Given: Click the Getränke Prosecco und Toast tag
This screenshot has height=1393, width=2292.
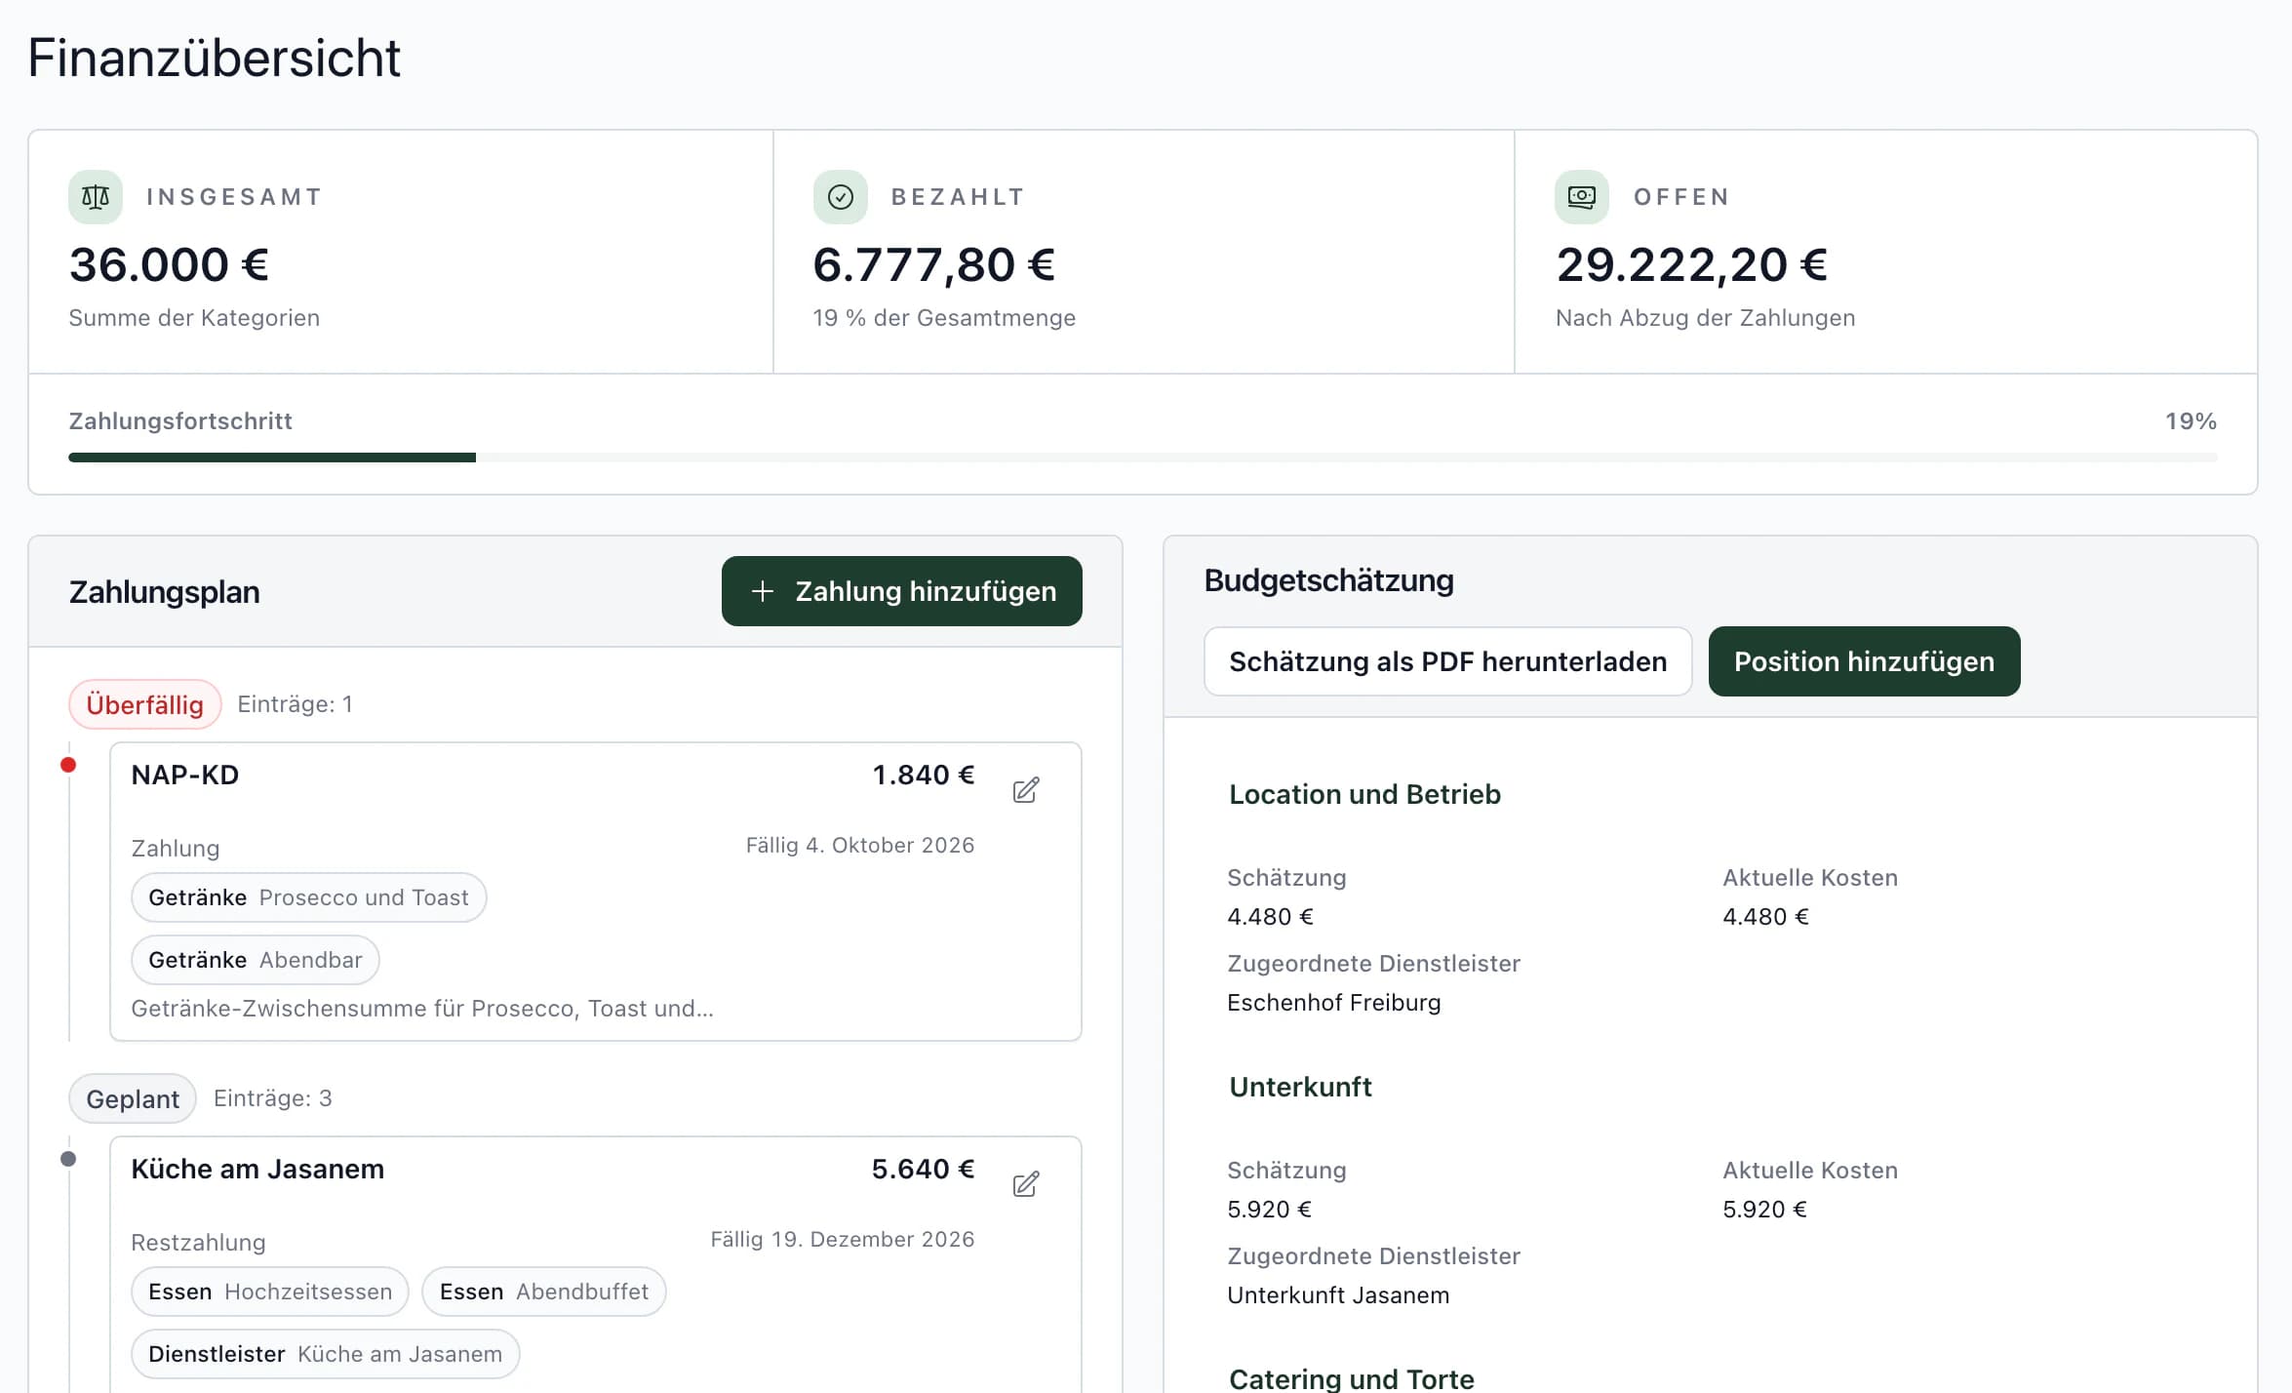Looking at the screenshot, I should point(308,897).
